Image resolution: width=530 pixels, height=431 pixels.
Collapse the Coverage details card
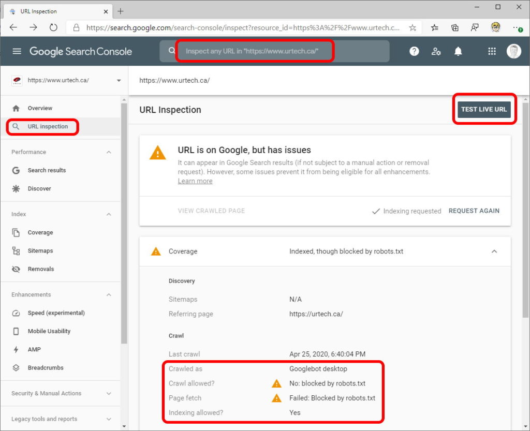(x=494, y=251)
